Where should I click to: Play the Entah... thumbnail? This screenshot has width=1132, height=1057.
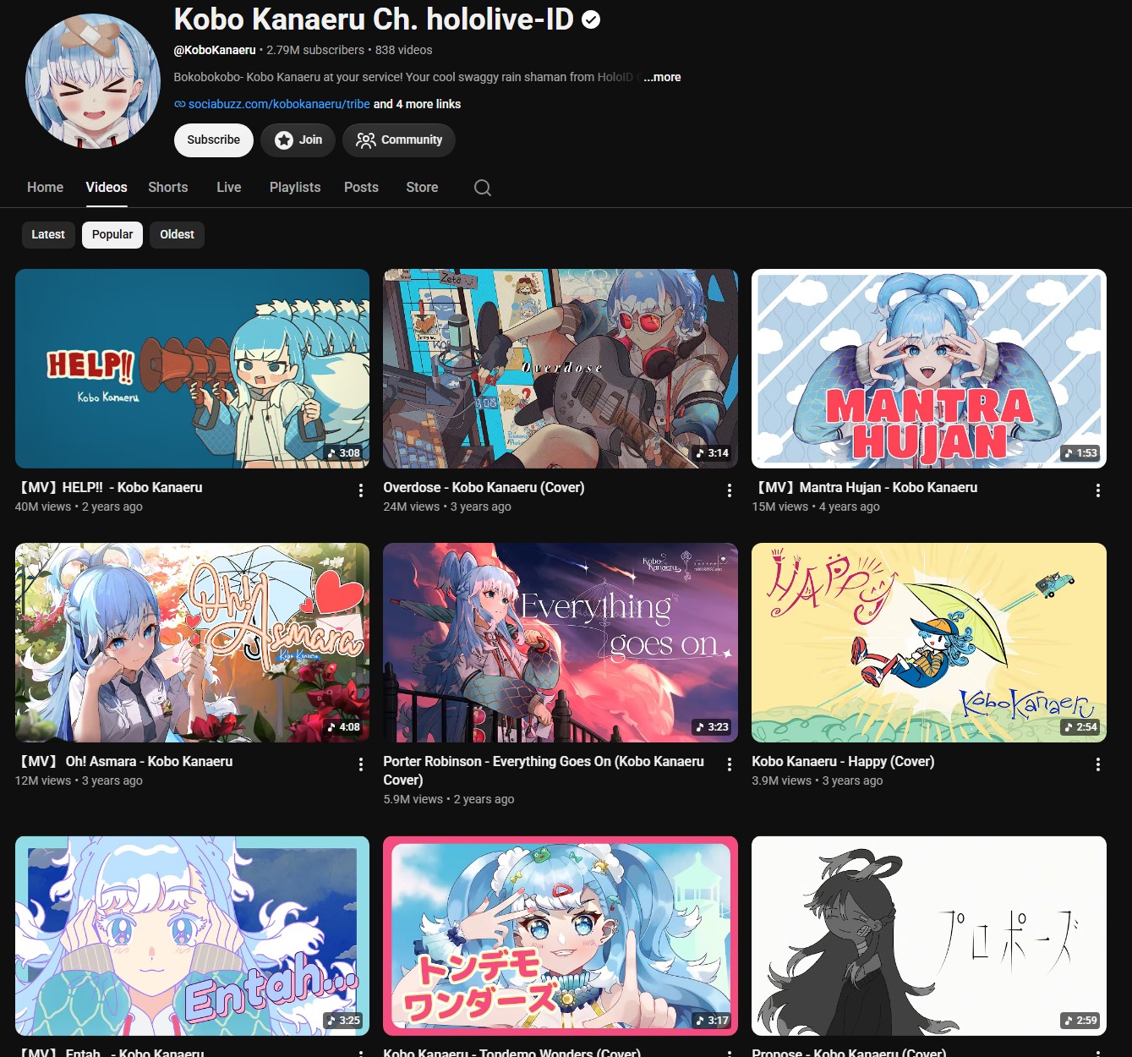pos(192,936)
